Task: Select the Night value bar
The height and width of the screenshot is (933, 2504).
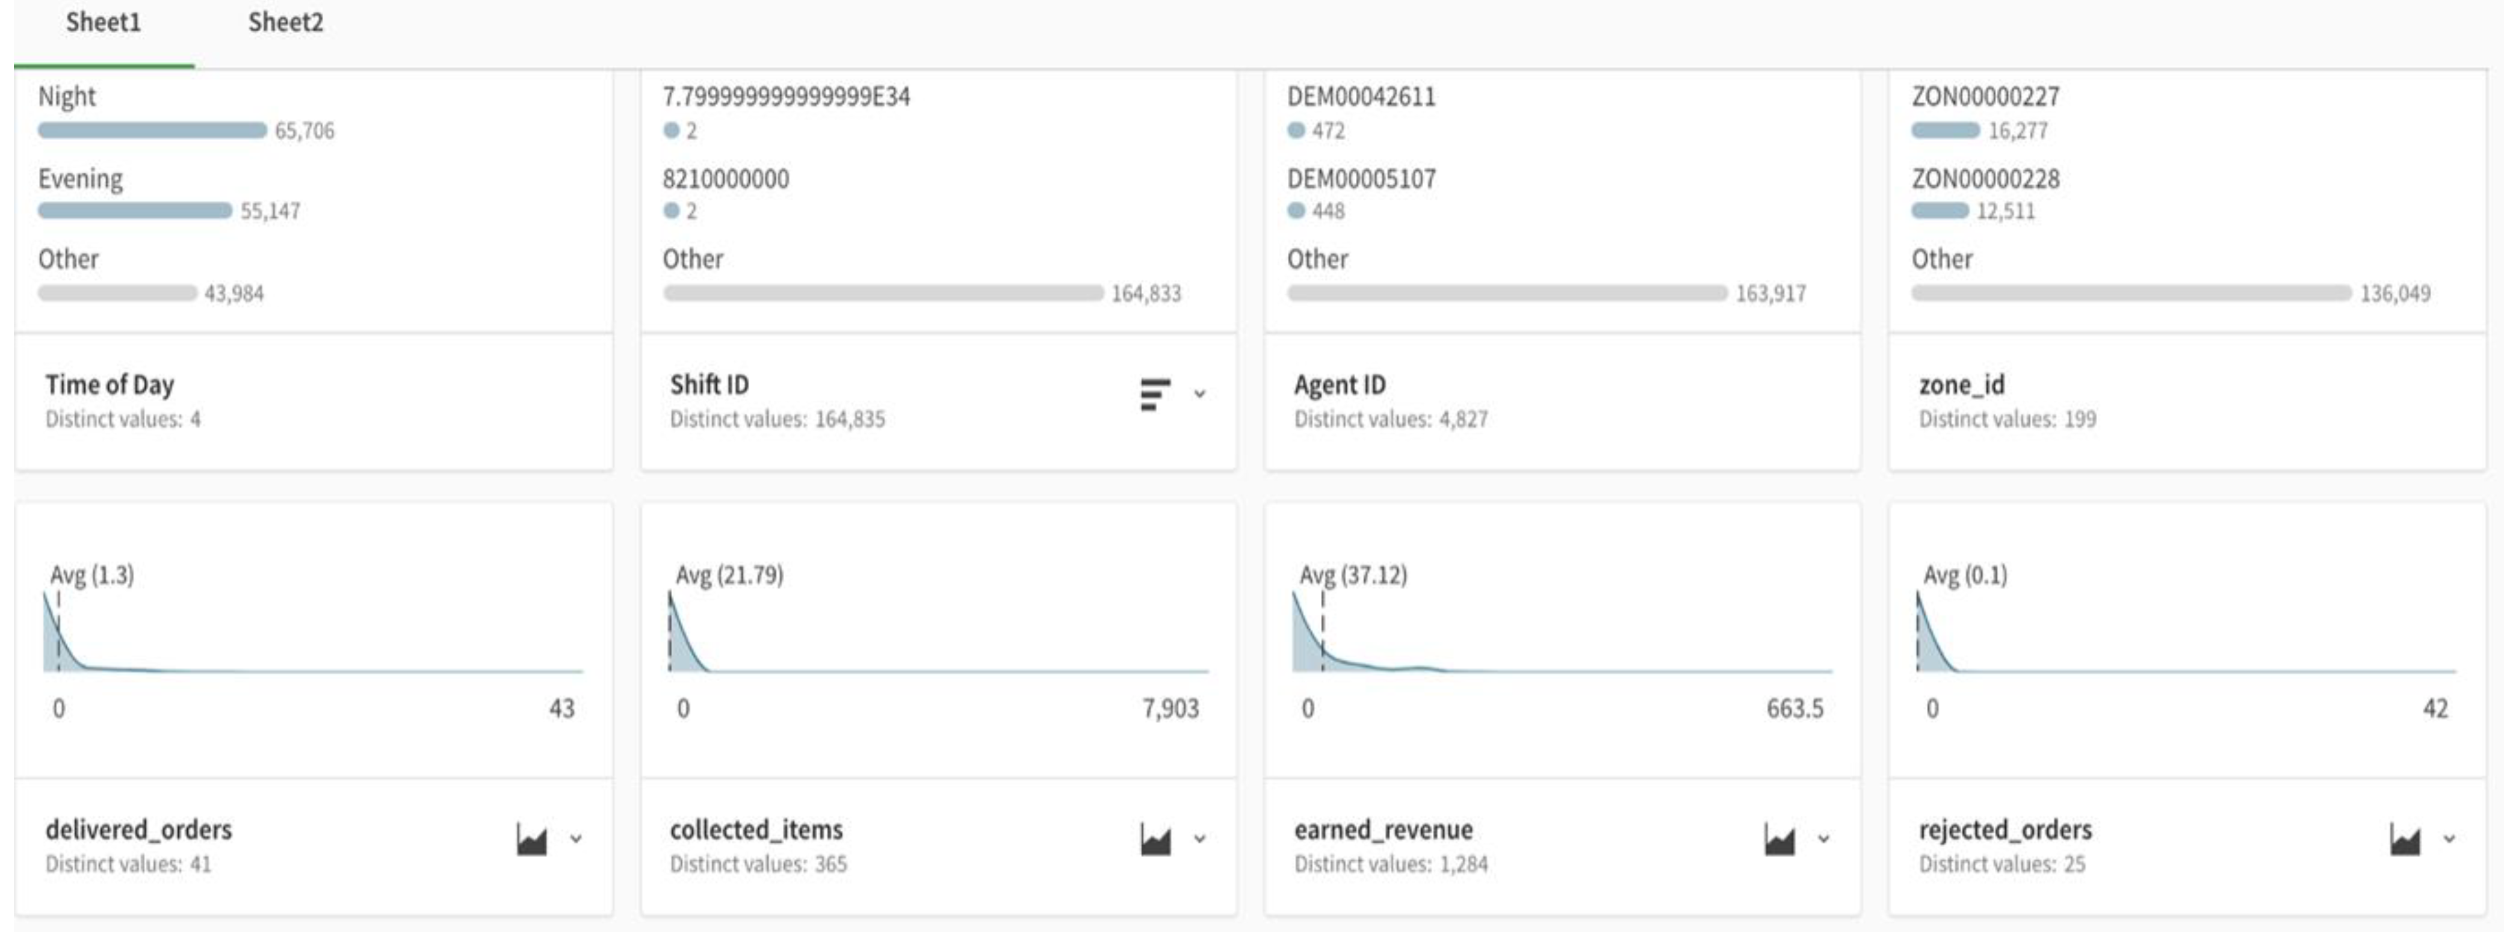Action: [x=152, y=130]
